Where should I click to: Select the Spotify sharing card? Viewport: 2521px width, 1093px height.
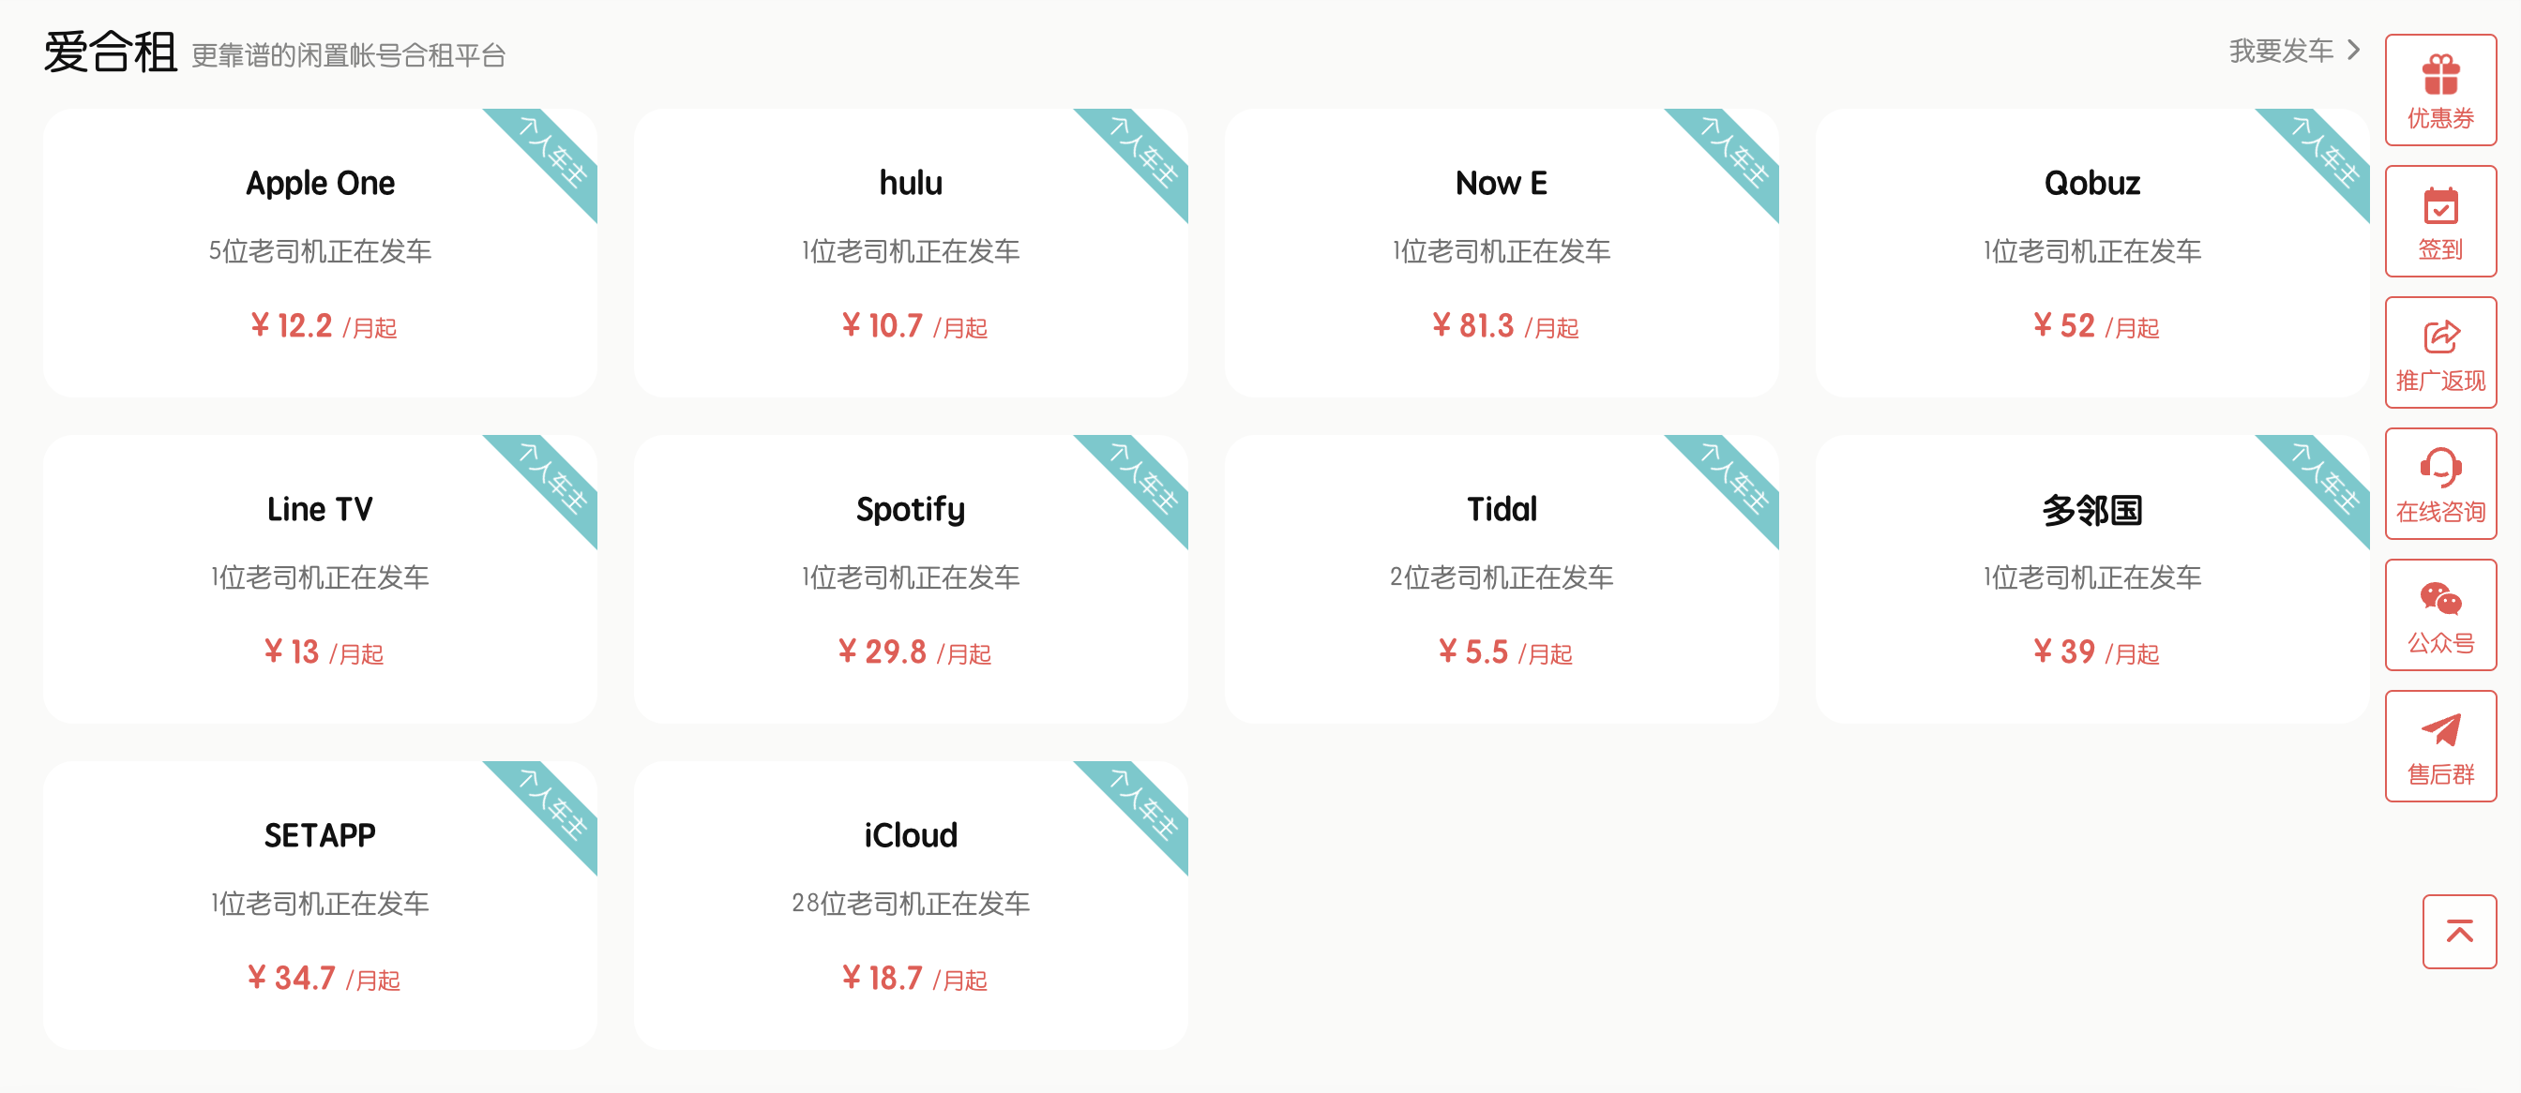tap(910, 578)
